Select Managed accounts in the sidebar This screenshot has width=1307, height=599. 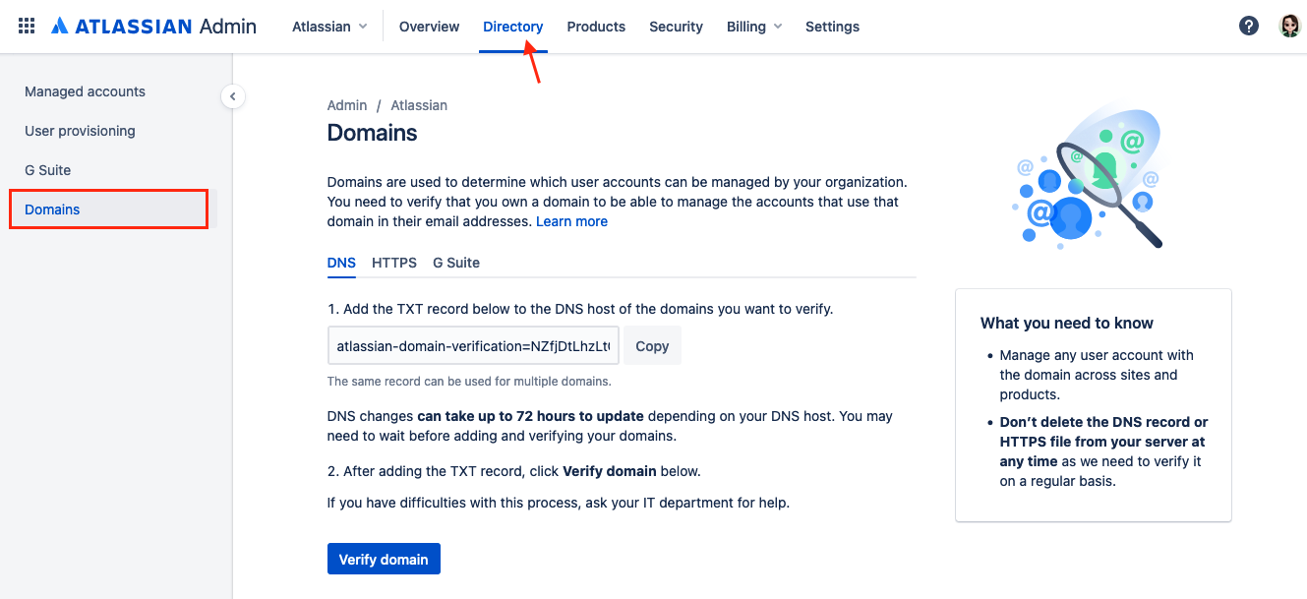(84, 90)
